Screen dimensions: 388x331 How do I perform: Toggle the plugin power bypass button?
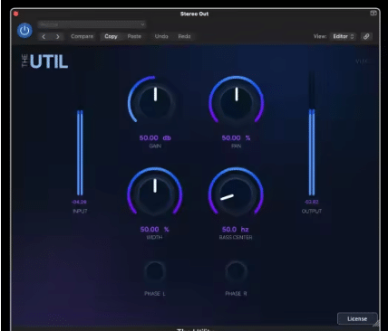click(x=24, y=31)
